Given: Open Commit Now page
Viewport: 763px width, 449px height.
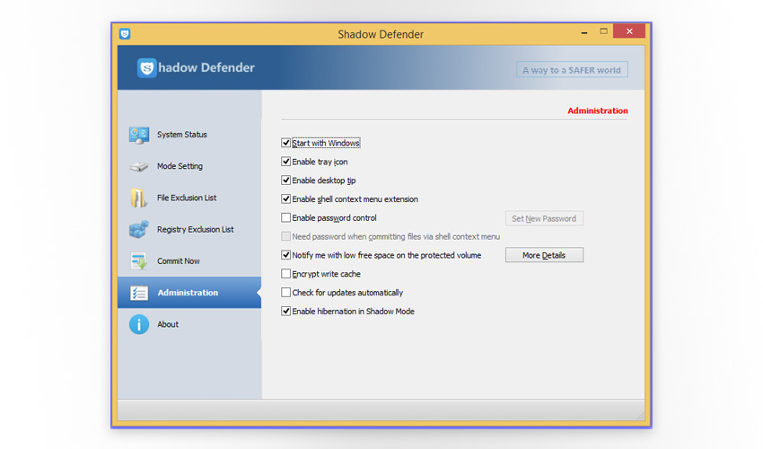Looking at the screenshot, I should [x=178, y=261].
